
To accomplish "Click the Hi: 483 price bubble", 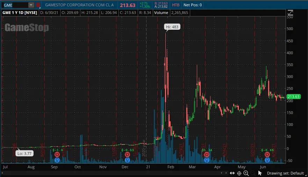I will (x=172, y=27).
